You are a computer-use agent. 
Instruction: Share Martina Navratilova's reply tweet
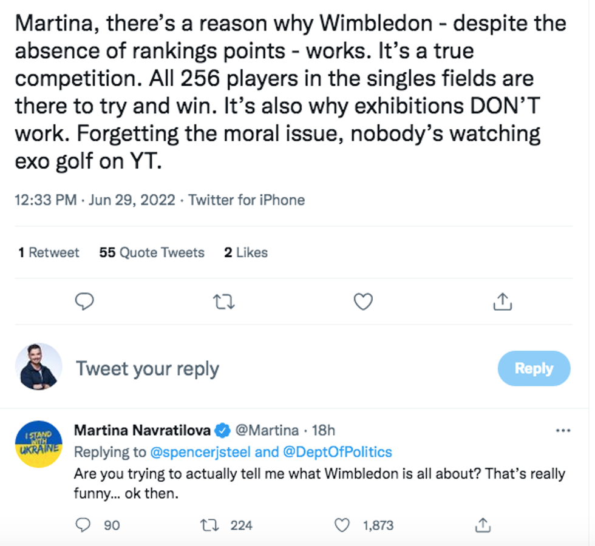(x=483, y=525)
